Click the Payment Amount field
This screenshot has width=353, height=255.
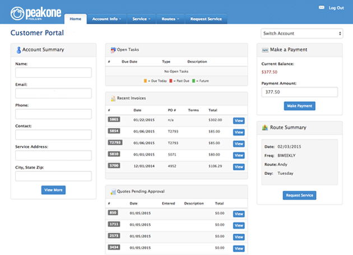299,92
